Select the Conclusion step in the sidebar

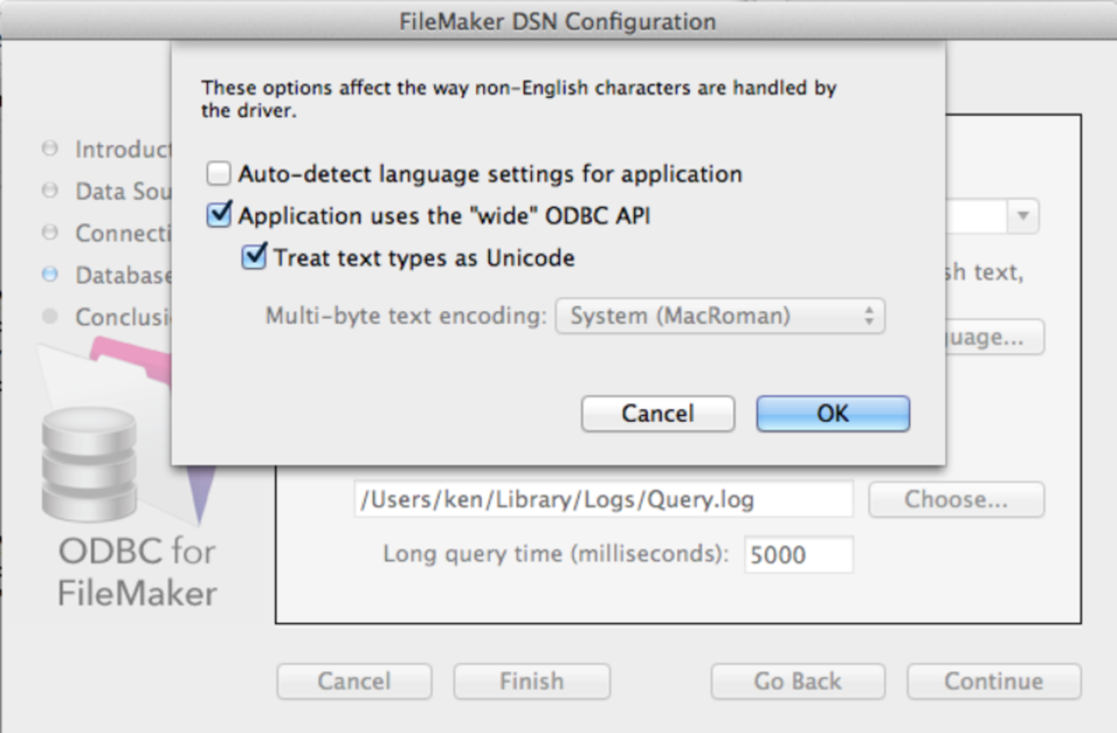pyautogui.click(x=107, y=317)
